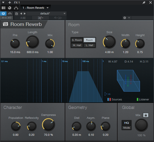Click the ペースト paste button

58,18
